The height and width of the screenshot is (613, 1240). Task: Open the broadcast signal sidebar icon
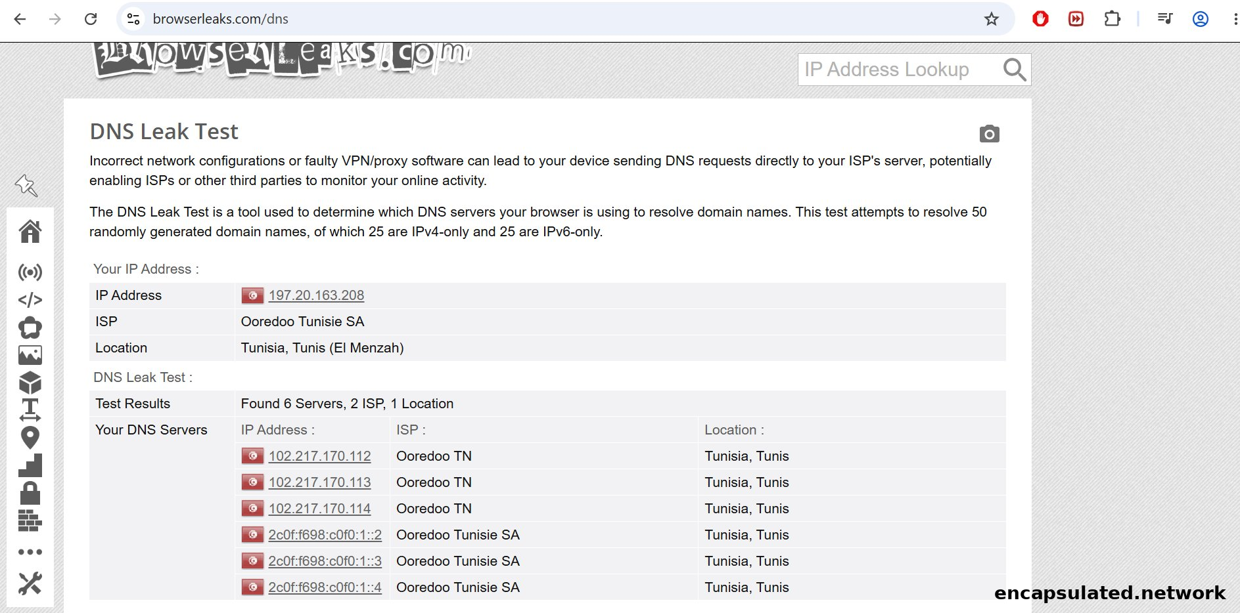pyautogui.click(x=30, y=272)
